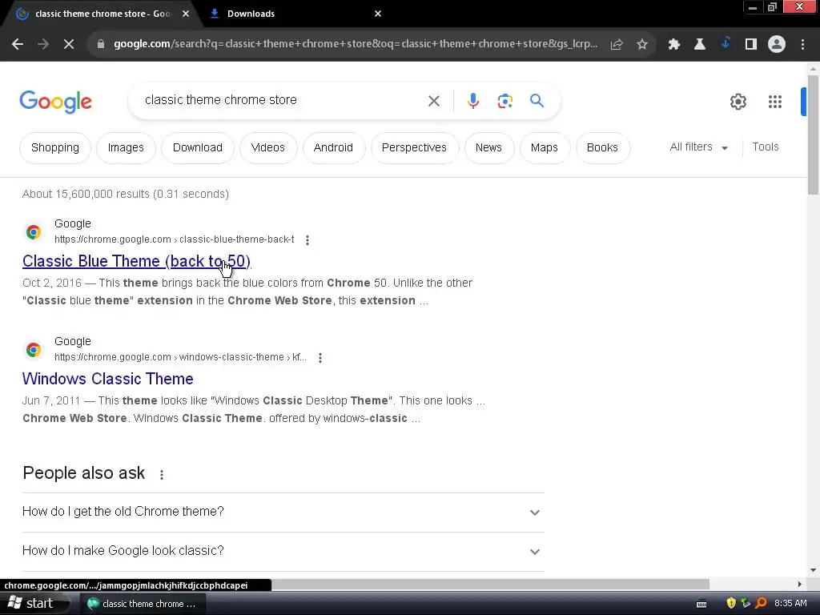Filter results by Videos
Image resolution: width=820 pixels, height=615 pixels.
[267, 147]
